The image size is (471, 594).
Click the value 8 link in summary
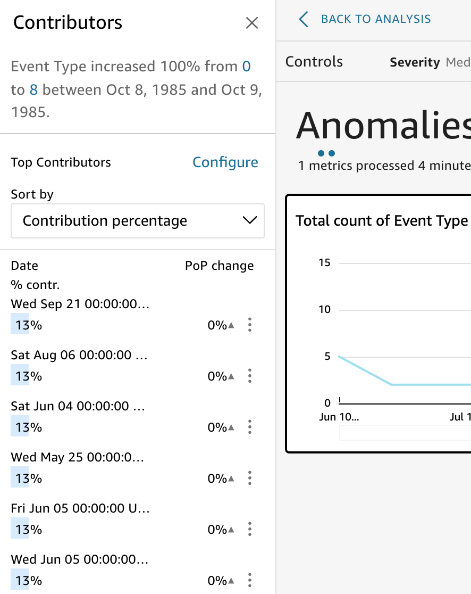33,89
